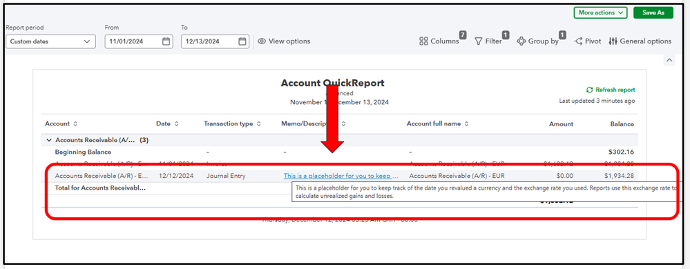Viewport: 690px width, 269px height.
Task: Sort by the Account full name column
Action: click(x=437, y=124)
